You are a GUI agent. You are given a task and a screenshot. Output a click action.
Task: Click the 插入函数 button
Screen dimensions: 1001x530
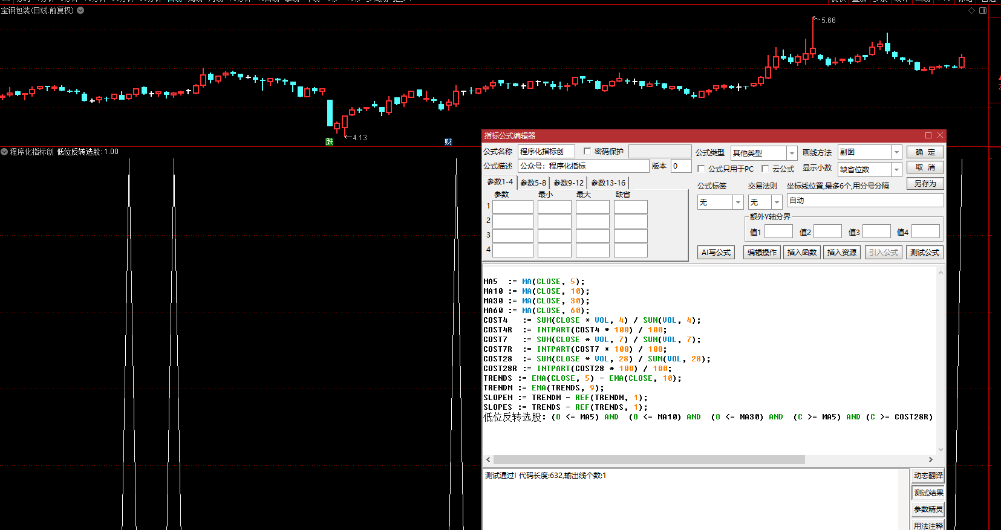click(802, 253)
